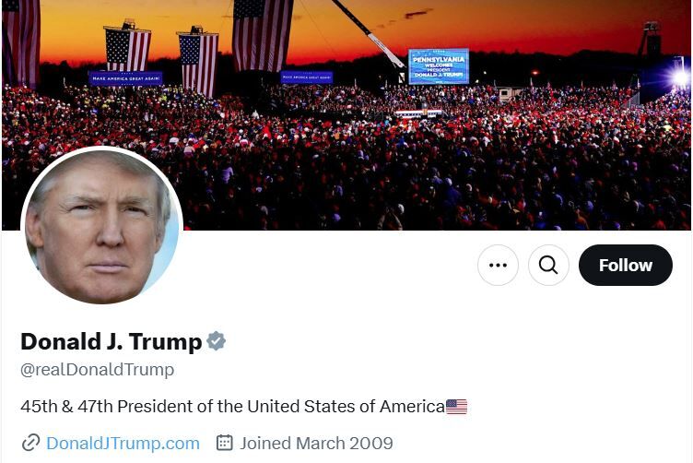Click the Pennsylvania Welcomes sign in banner
Viewport: 693px width, 463px height.
point(439,66)
